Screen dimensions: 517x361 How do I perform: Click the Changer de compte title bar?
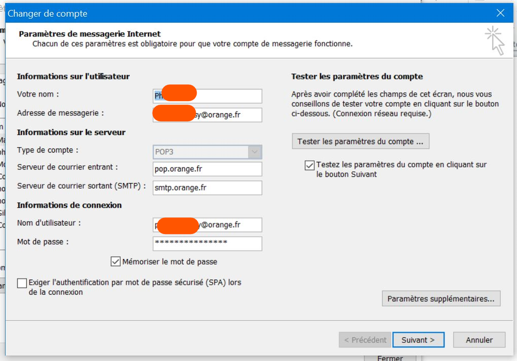pos(207,13)
